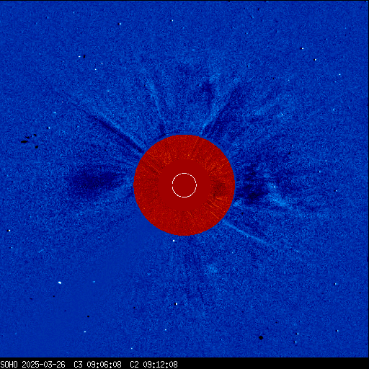Screen dimensions: 369x369
Task: Click the bright elongated star at lower left
Action: (x=60, y=283)
